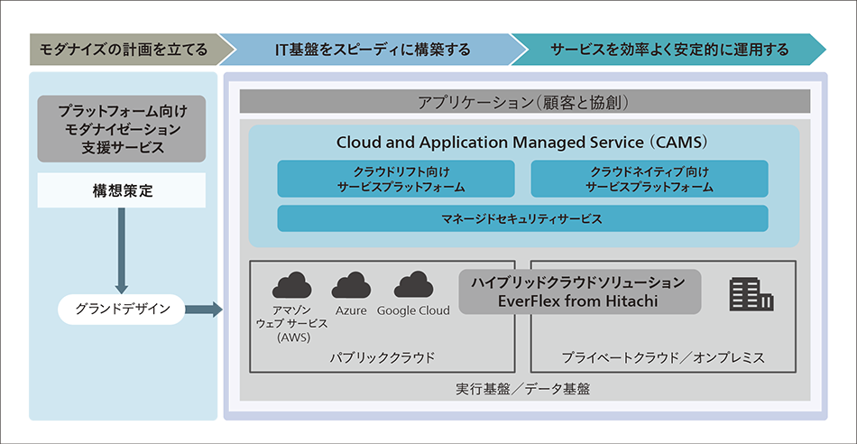Click the Google Cloud text label
Image resolution: width=857 pixels, height=444 pixels.
point(414,310)
